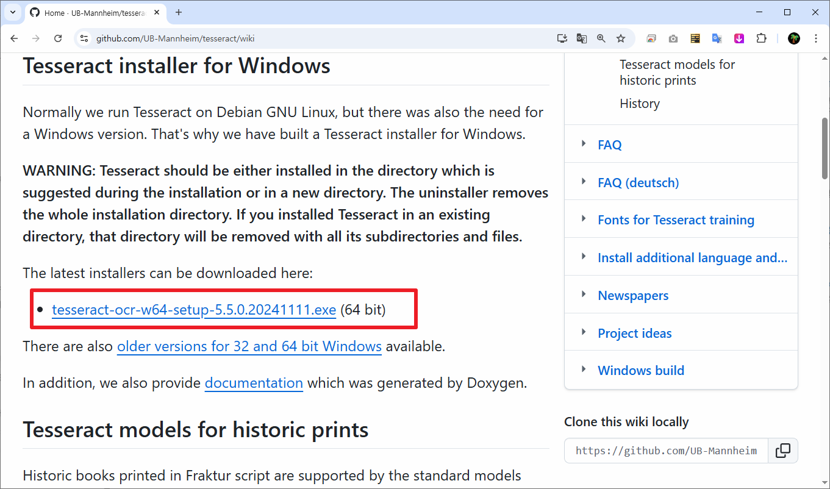830x489 pixels.
Task: Open the yellow-black striped extension icon
Action: point(695,38)
